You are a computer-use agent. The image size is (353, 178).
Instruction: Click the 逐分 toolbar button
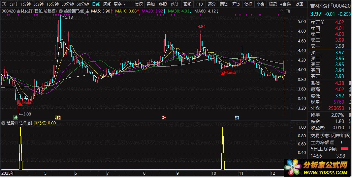(x=211, y=4)
